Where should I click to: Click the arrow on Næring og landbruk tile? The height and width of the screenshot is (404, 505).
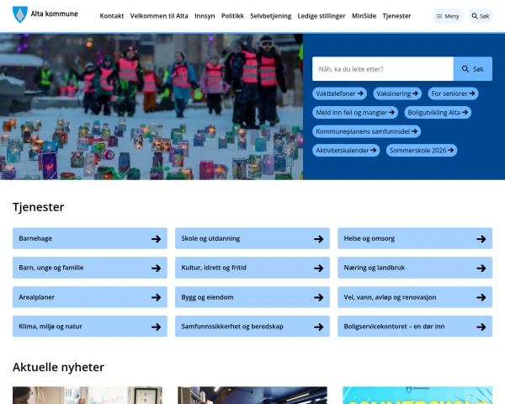[481, 268]
